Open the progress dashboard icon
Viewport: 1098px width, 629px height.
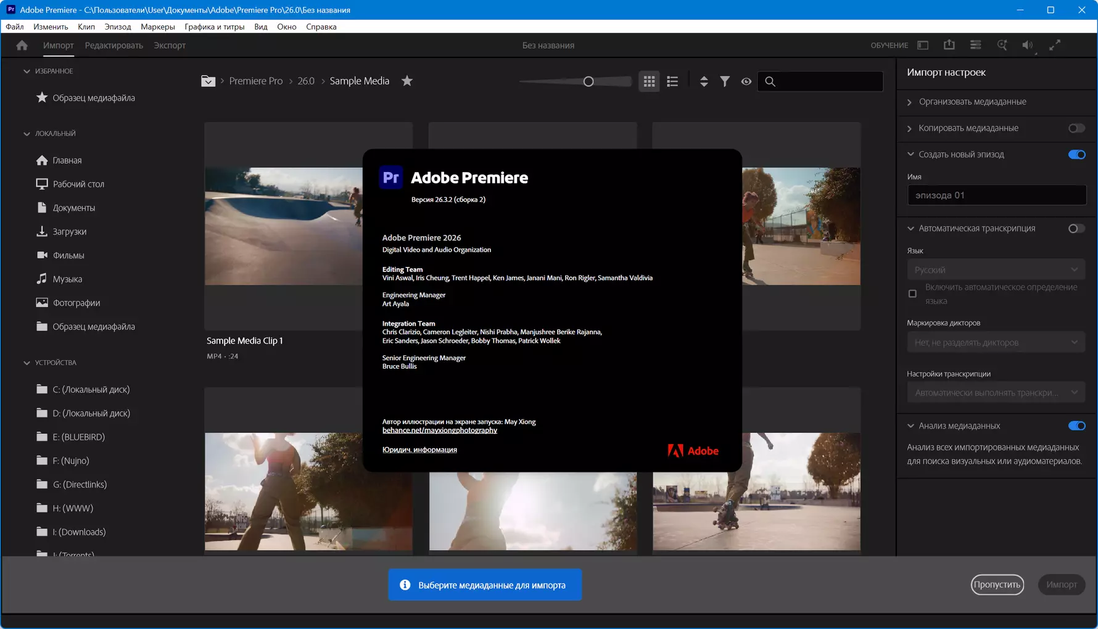(976, 45)
